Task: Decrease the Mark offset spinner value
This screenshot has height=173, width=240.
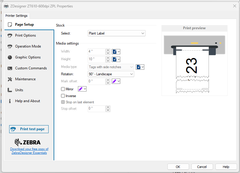Action: 108,83
